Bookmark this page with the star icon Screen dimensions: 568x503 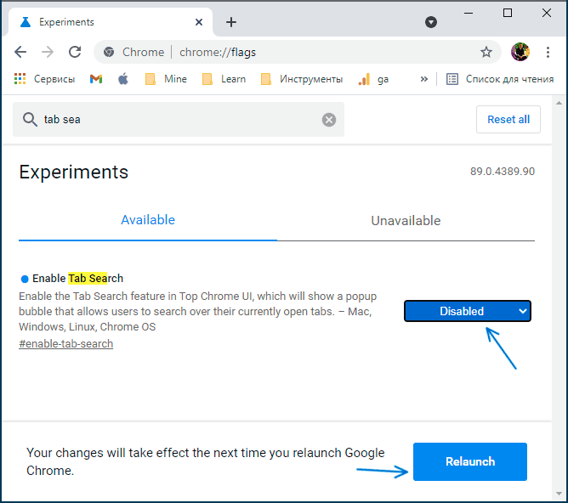(486, 52)
